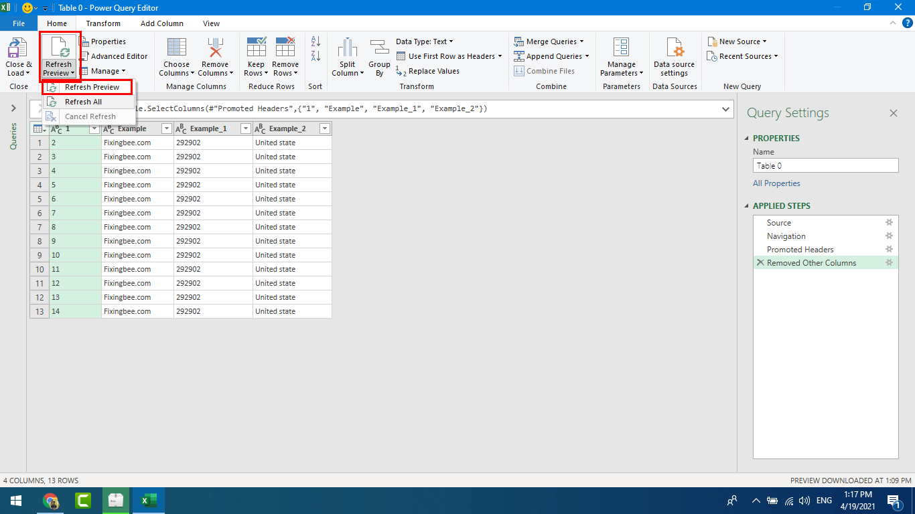Click the Choose Columns icon
The height and width of the screenshot is (514, 915).
[x=177, y=49]
